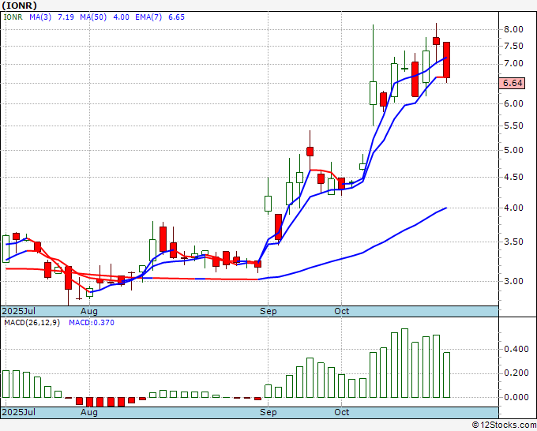Click the 3.00 price axis label
Screen dimensions: 537x431
514,281
